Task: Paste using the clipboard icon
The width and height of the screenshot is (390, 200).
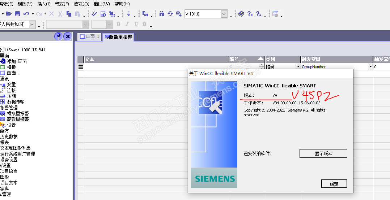Action: (x=77, y=14)
